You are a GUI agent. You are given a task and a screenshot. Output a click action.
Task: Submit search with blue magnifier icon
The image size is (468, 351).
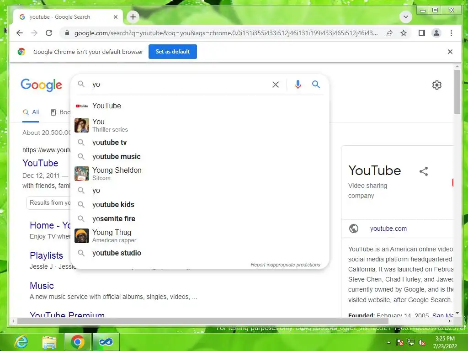[x=316, y=85]
